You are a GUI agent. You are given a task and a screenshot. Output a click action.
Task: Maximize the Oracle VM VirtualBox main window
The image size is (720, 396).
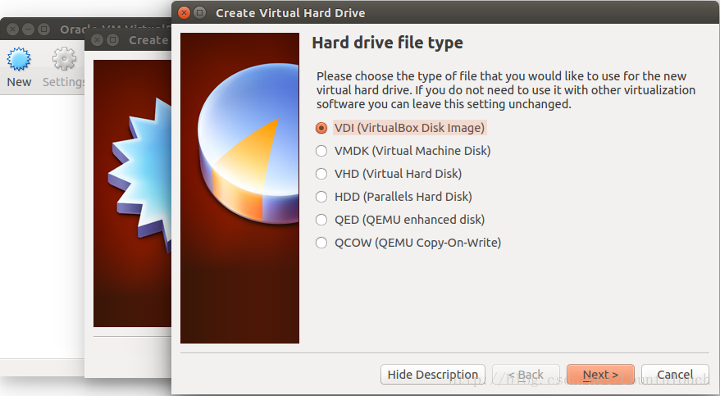[44, 29]
